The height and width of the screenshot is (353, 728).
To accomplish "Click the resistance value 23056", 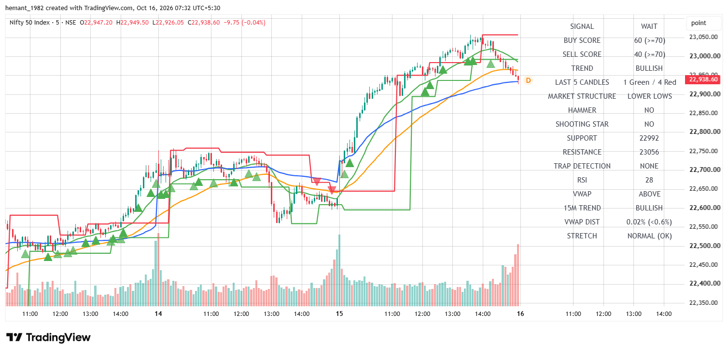I will [649, 152].
